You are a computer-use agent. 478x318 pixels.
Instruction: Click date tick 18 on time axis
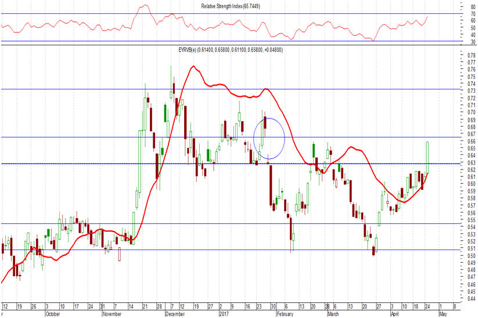pyautogui.click(x=416, y=306)
